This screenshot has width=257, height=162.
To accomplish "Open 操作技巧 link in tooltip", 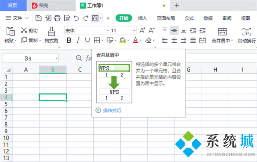I will (112, 110).
